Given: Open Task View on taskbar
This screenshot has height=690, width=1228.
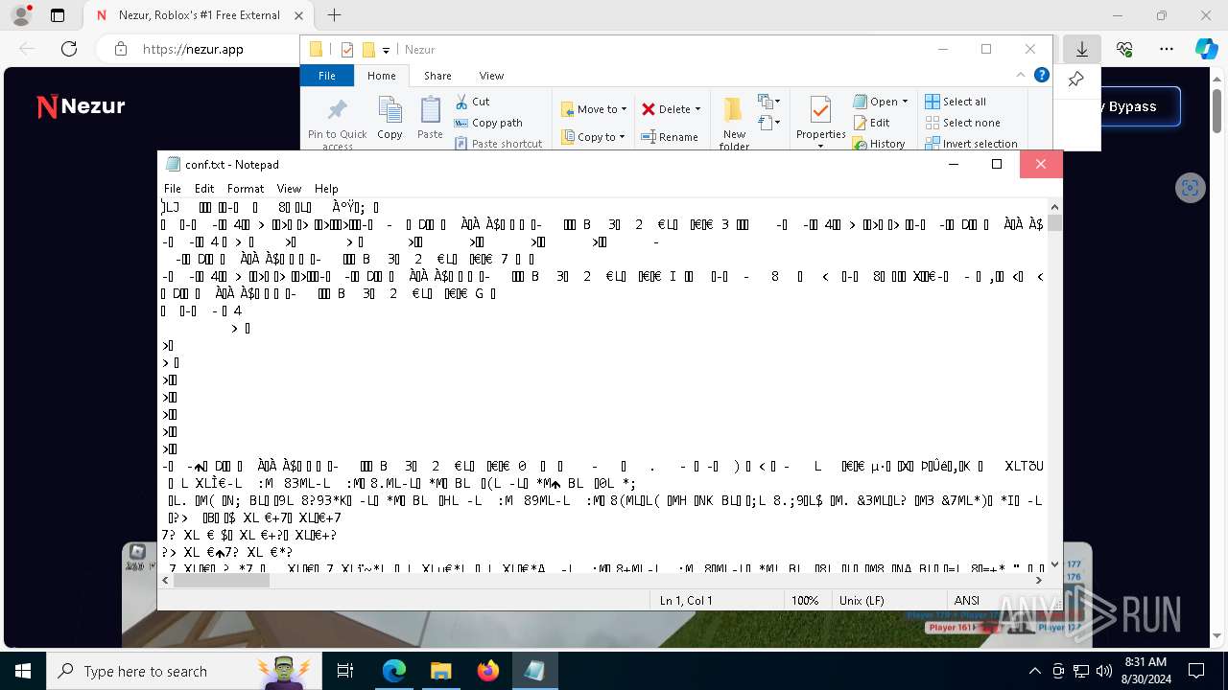Looking at the screenshot, I should 345,671.
